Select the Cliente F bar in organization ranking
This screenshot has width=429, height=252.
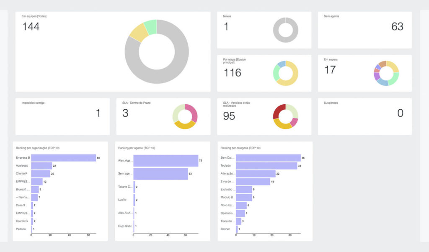[x=40, y=174]
